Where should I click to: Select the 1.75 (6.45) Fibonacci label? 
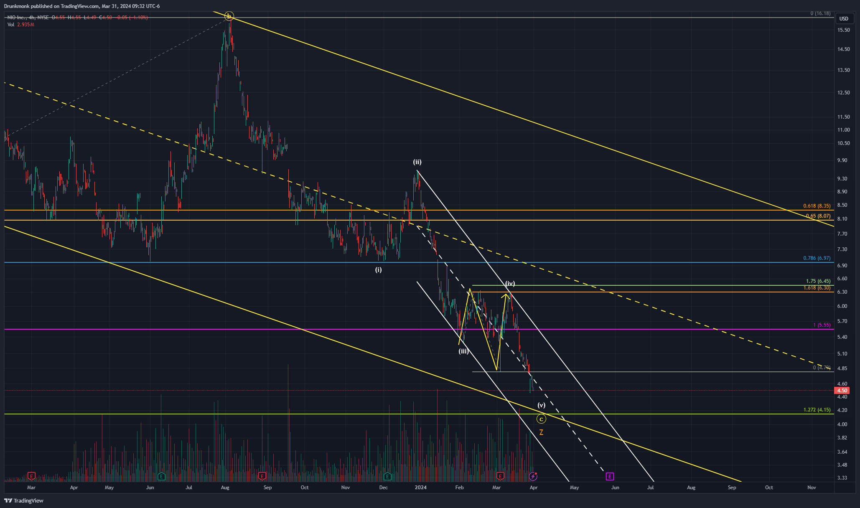(818, 281)
